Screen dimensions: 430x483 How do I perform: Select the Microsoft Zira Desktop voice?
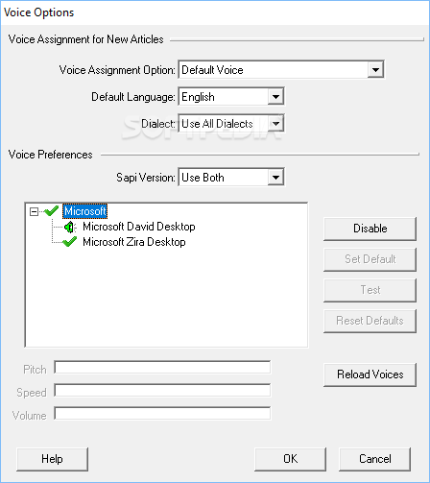(x=134, y=242)
